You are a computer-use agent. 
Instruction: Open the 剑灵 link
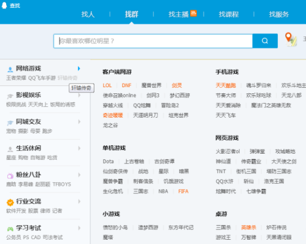pyautogui.click(x=177, y=85)
